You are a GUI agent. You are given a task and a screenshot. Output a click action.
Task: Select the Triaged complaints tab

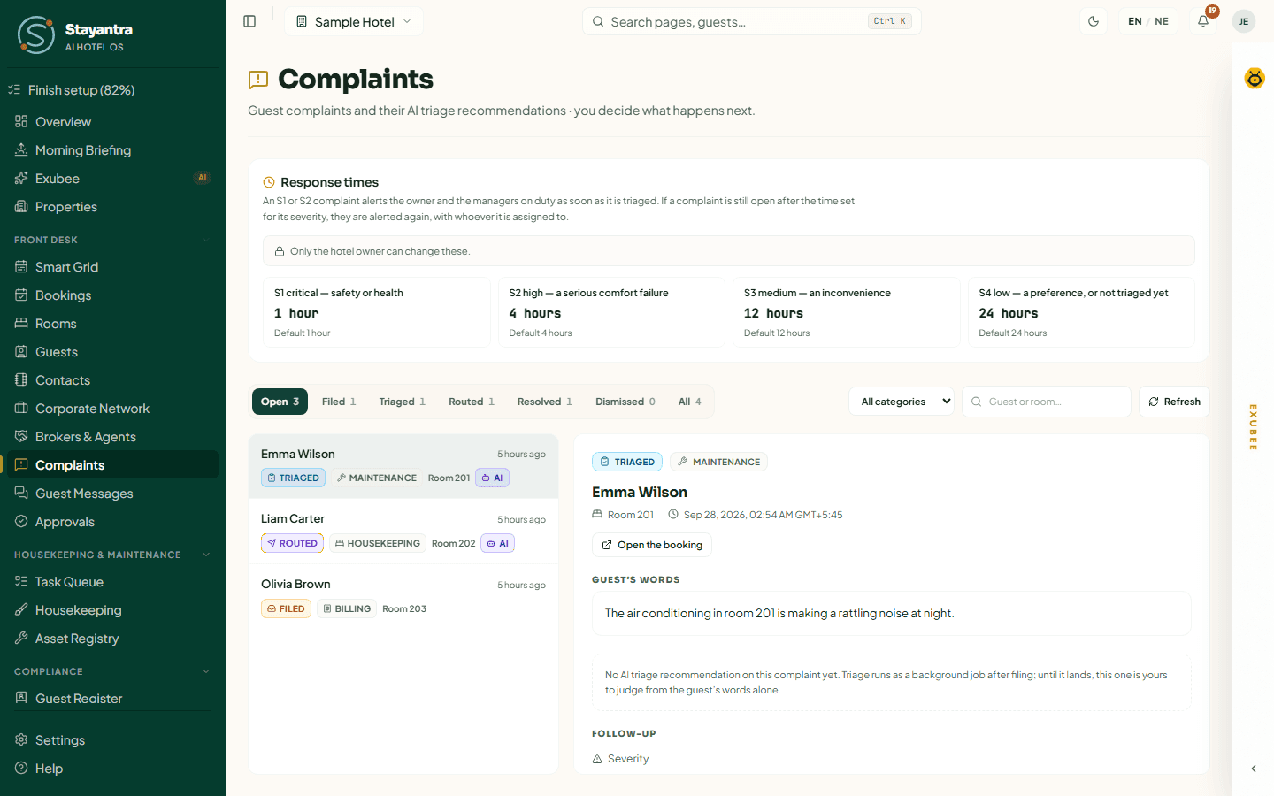click(403, 402)
